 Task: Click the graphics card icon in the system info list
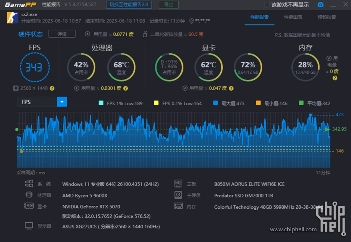point(29,205)
